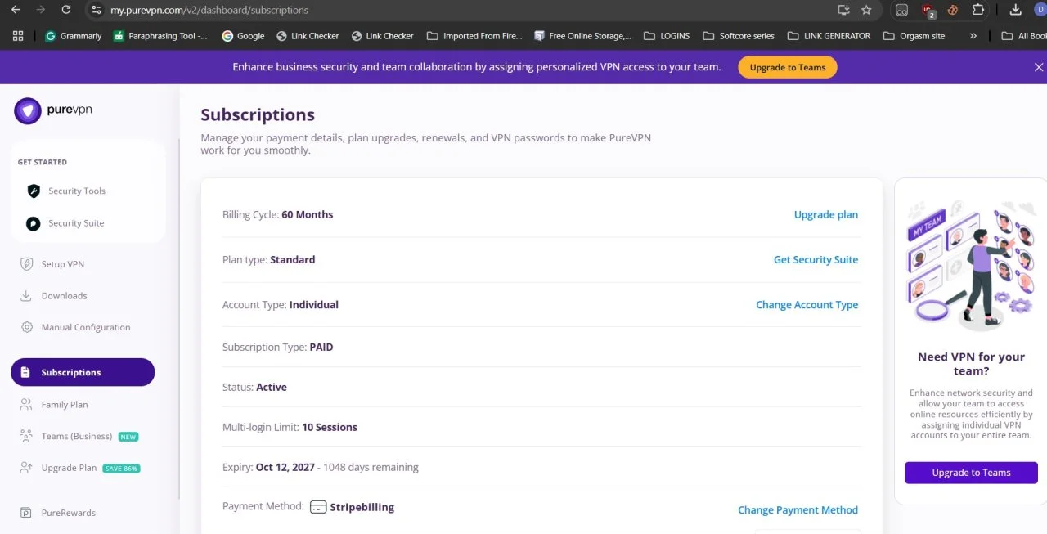Expand the LOGINS bookmark folder
This screenshot has height=534, width=1047.
tap(667, 36)
